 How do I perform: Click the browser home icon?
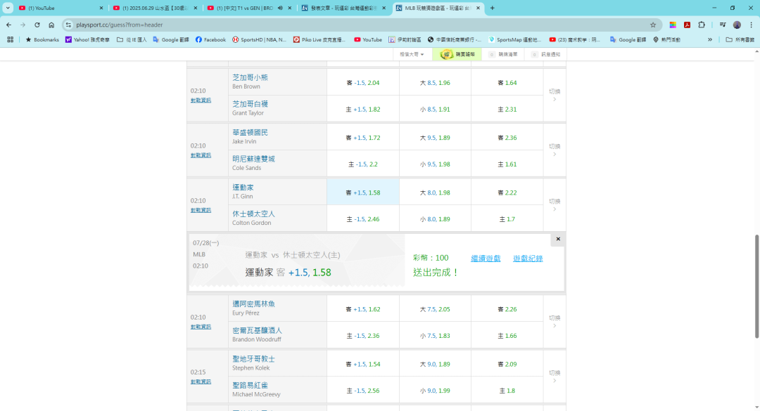point(51,25)
